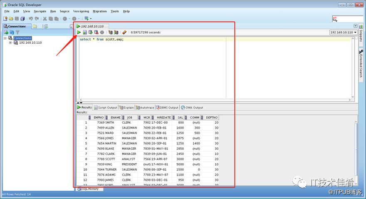The width and height of the screenshot is (366, 199).
Task: Switch to the Explain tab
Action: point(126,107)
